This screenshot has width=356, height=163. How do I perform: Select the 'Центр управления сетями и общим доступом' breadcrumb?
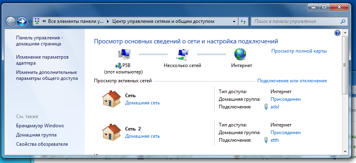163,22
